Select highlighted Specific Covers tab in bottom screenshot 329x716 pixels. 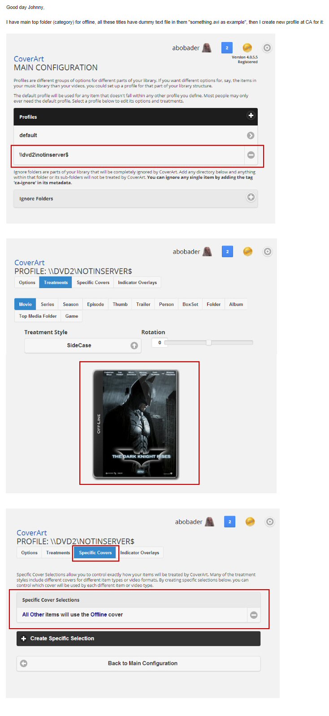(95, 553)
